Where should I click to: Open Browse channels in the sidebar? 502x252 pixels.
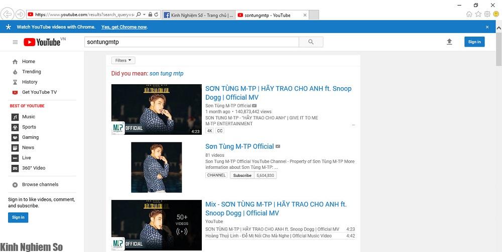pyautogui.click(x=40, y=184)
